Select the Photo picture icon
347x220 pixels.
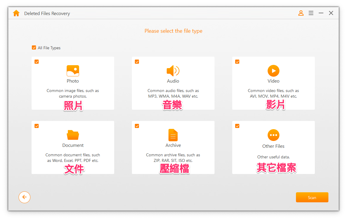73,71
